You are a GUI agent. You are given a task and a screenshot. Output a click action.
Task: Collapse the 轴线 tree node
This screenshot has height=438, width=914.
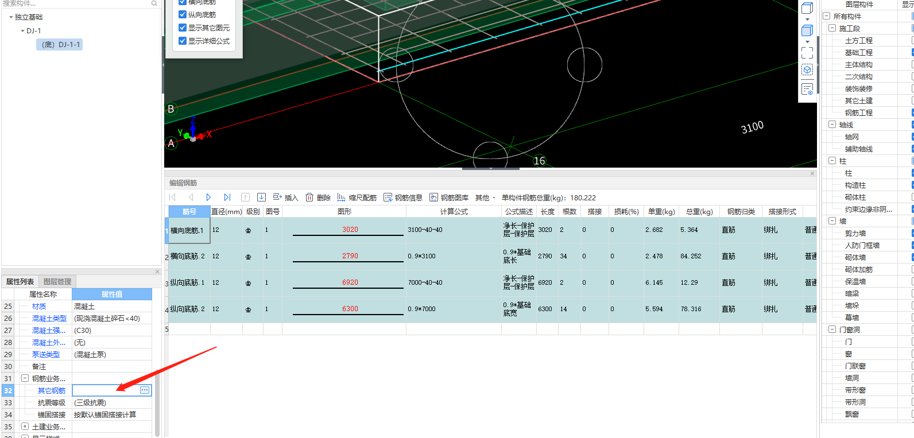[x=832, y=125]
